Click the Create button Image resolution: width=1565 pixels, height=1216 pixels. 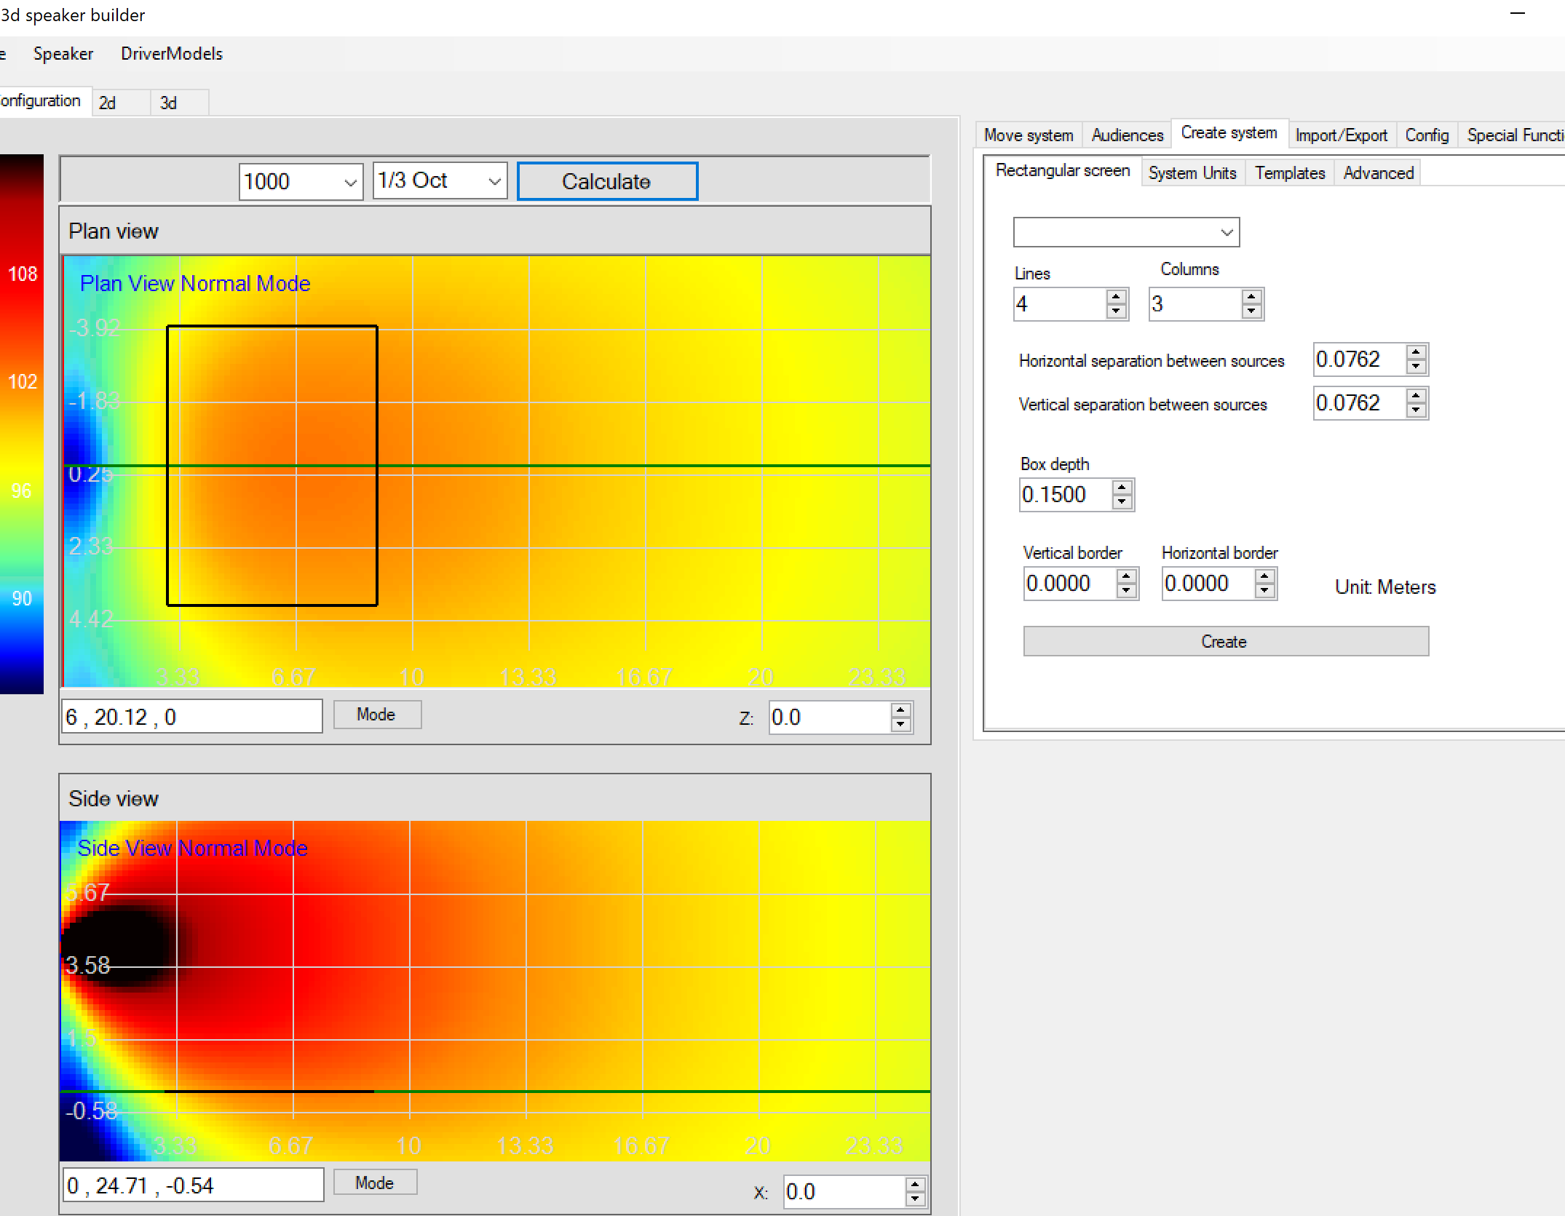[x=1225, y=641]
